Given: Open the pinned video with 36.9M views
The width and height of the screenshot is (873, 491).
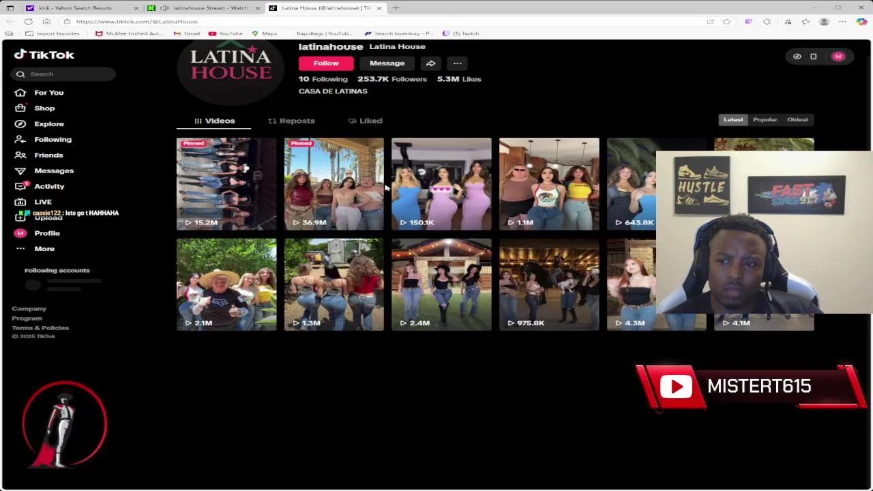Looking at the screenshot, I should (x=334, y=183).
